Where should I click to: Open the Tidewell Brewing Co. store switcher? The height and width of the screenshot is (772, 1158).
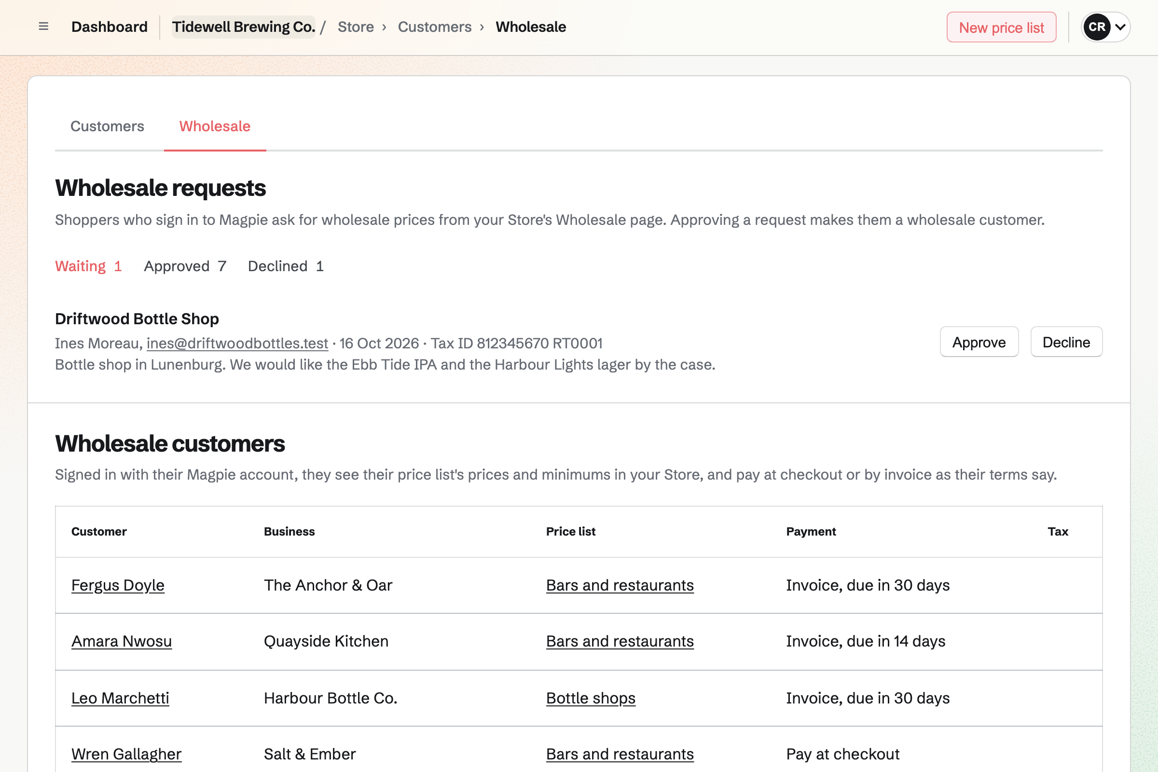pos(244,27)
